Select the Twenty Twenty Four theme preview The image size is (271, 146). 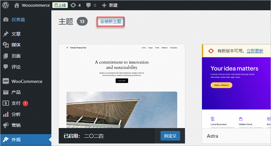pos(122,86)
